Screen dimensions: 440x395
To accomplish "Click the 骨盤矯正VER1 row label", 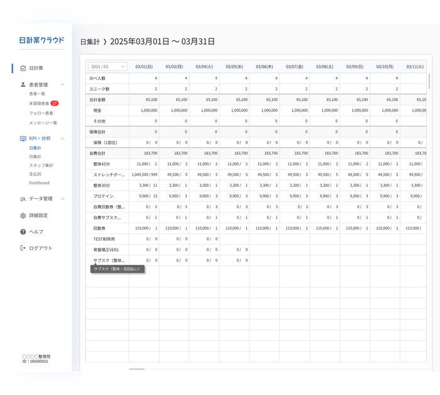I will 106,250.
